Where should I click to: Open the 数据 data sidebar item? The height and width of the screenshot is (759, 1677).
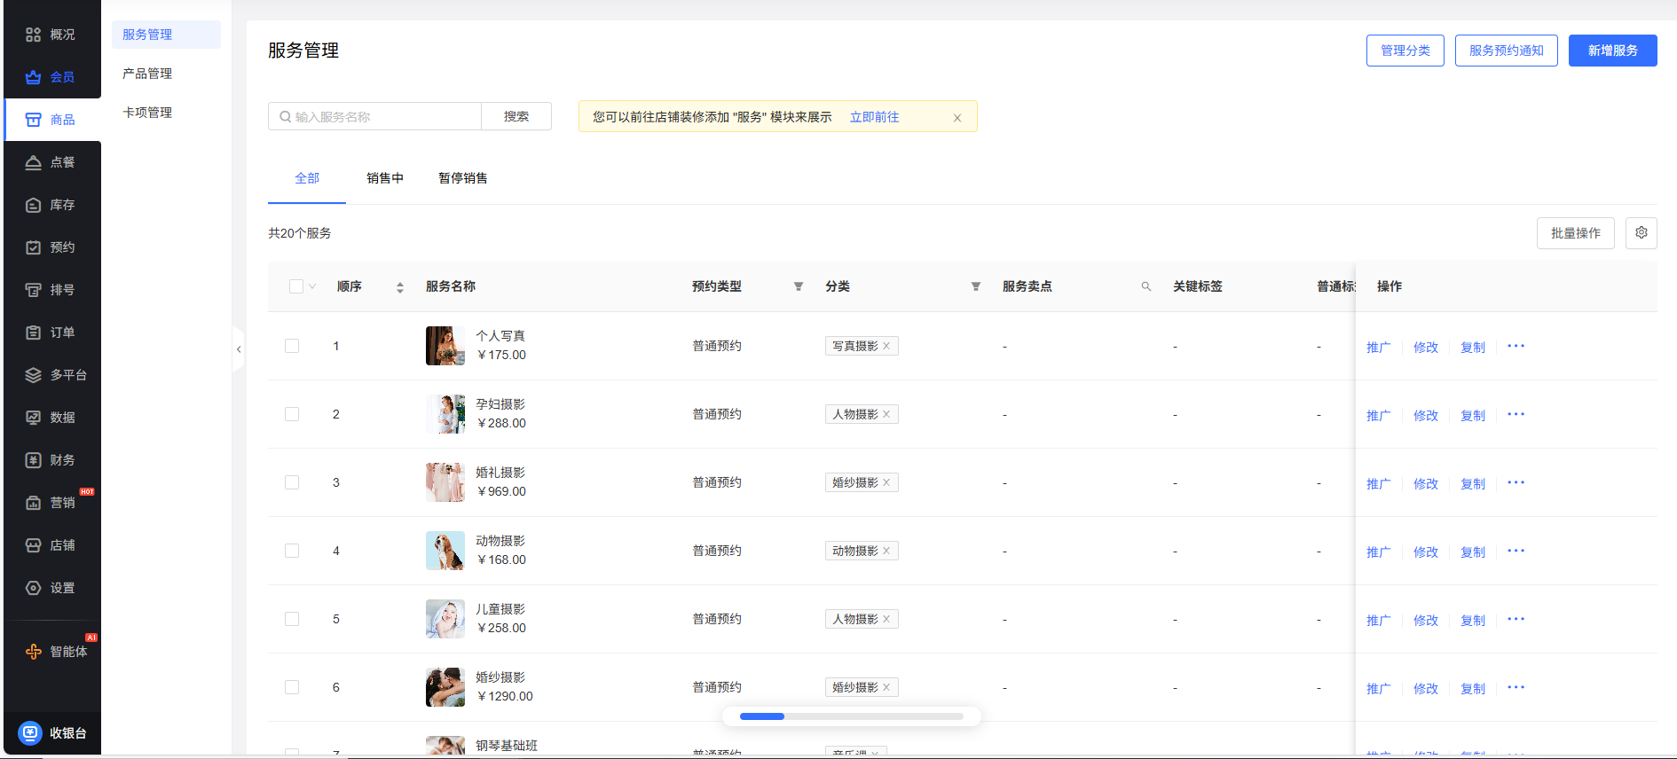[52, 418]
